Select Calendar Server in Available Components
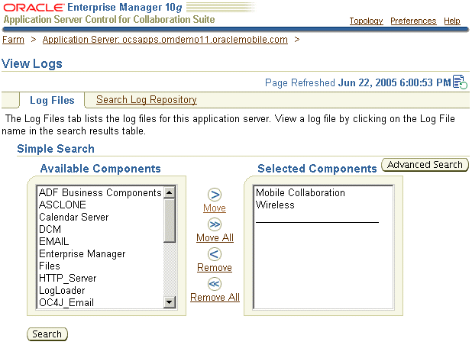The height and width of the screenshot is (345, 472). pyautogui.click(x=74, y=218)
